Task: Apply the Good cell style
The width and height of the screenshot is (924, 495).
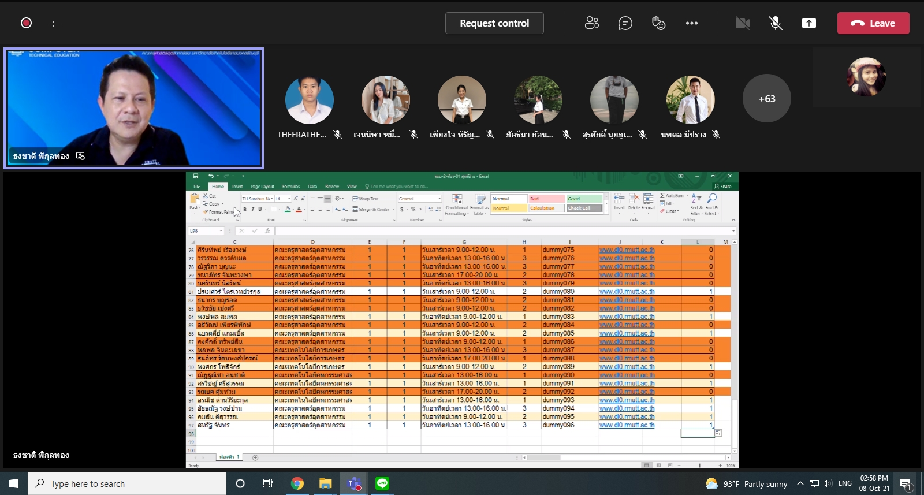Action: pos(584,199)
